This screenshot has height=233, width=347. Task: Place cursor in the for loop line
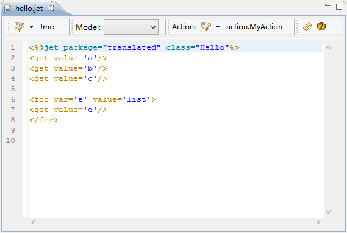tap(93, 99)
